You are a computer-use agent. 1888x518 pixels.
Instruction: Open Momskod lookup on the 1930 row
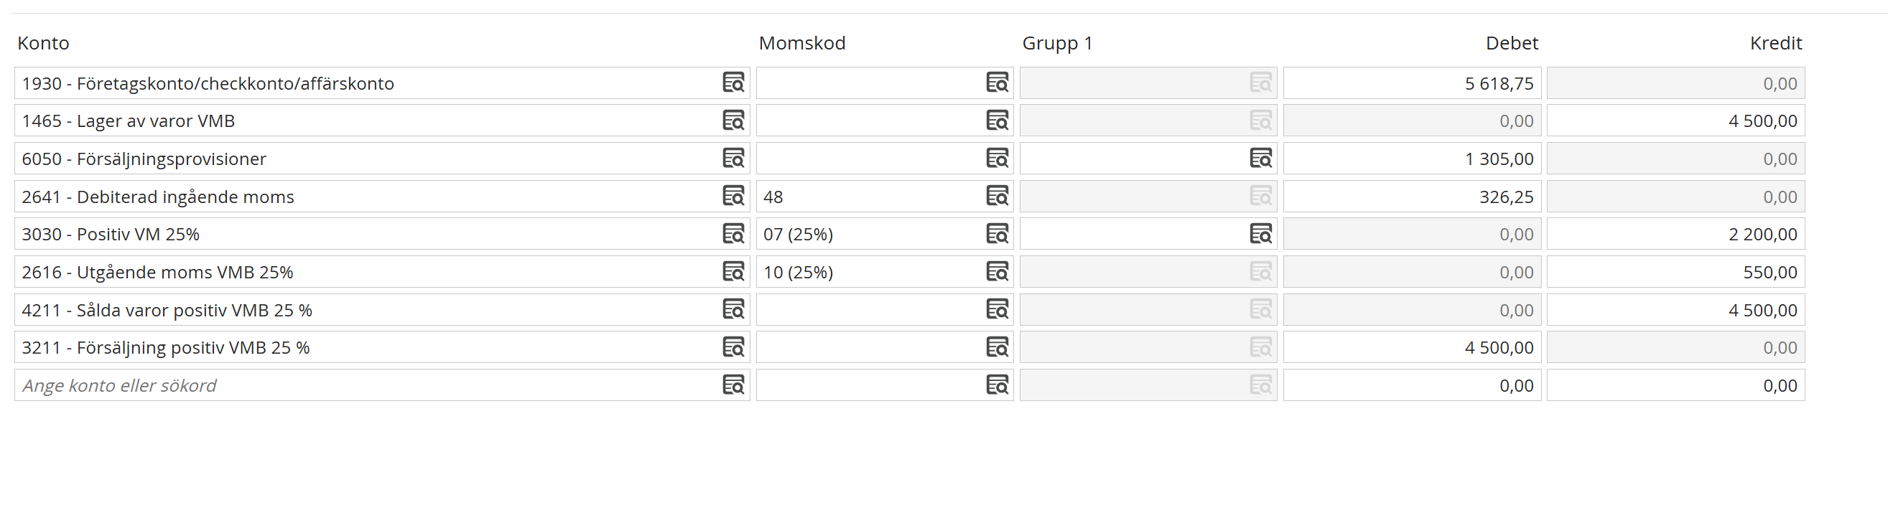(997, 83)
